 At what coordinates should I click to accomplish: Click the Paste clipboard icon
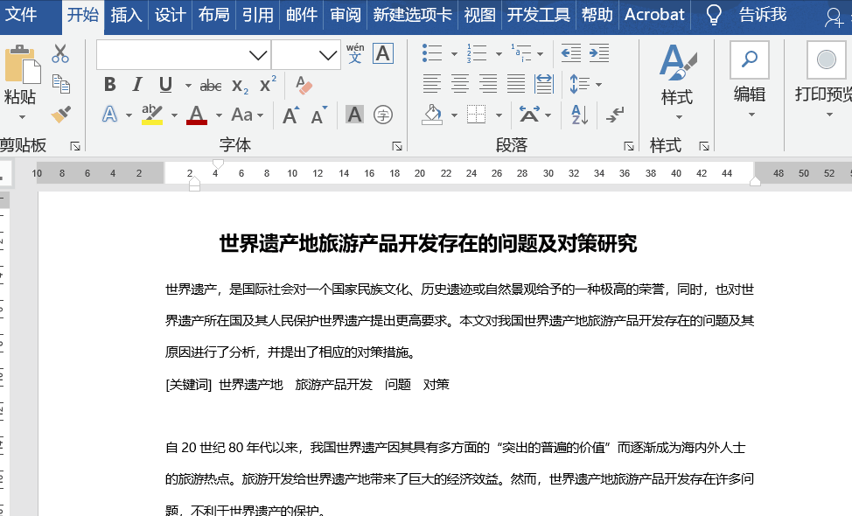22,64
